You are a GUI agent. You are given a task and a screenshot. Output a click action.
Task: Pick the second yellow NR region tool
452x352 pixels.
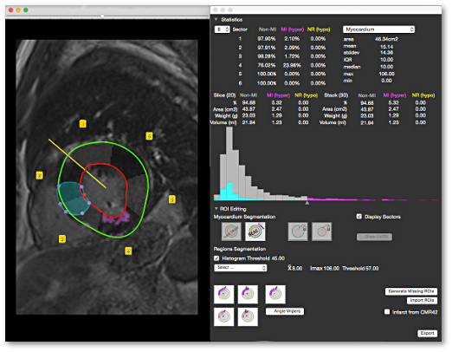(x=248, y=316)
